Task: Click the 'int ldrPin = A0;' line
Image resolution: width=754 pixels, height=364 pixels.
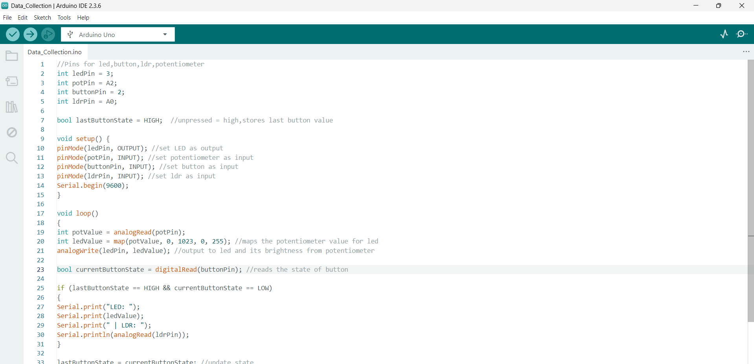Action: 87,102
